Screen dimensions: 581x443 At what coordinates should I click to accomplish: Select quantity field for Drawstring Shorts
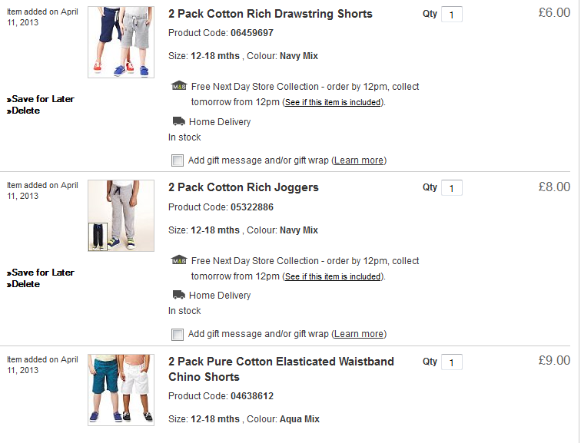tap(452, 15)
